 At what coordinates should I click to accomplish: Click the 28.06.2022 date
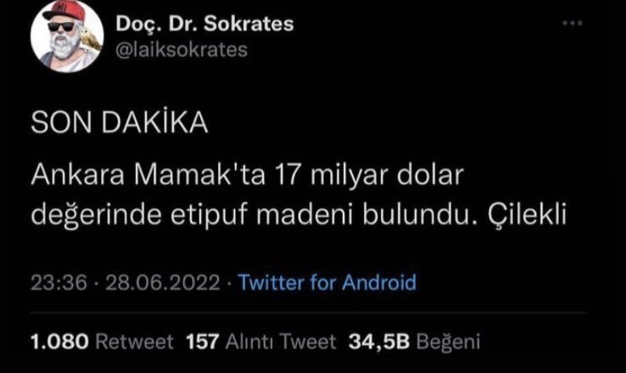point(163,283)
